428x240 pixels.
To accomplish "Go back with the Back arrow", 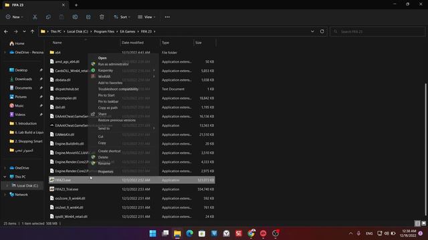I will [6, 31].
